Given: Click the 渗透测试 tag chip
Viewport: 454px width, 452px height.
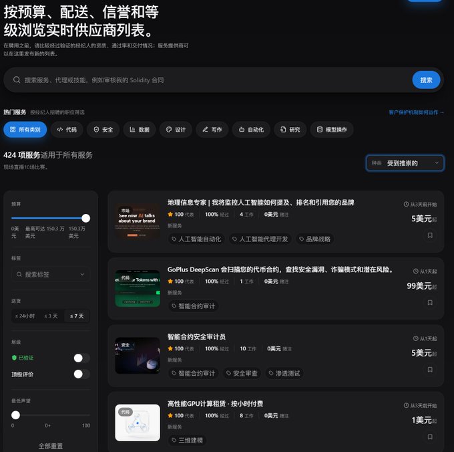Looking at the screenshot, I should (x=284, y=373).
